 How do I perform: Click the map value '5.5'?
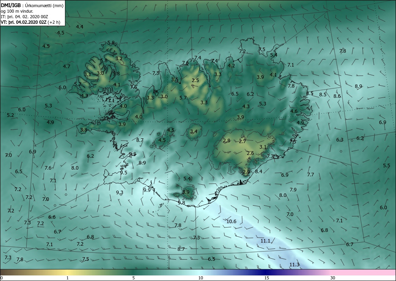point(386,166)
